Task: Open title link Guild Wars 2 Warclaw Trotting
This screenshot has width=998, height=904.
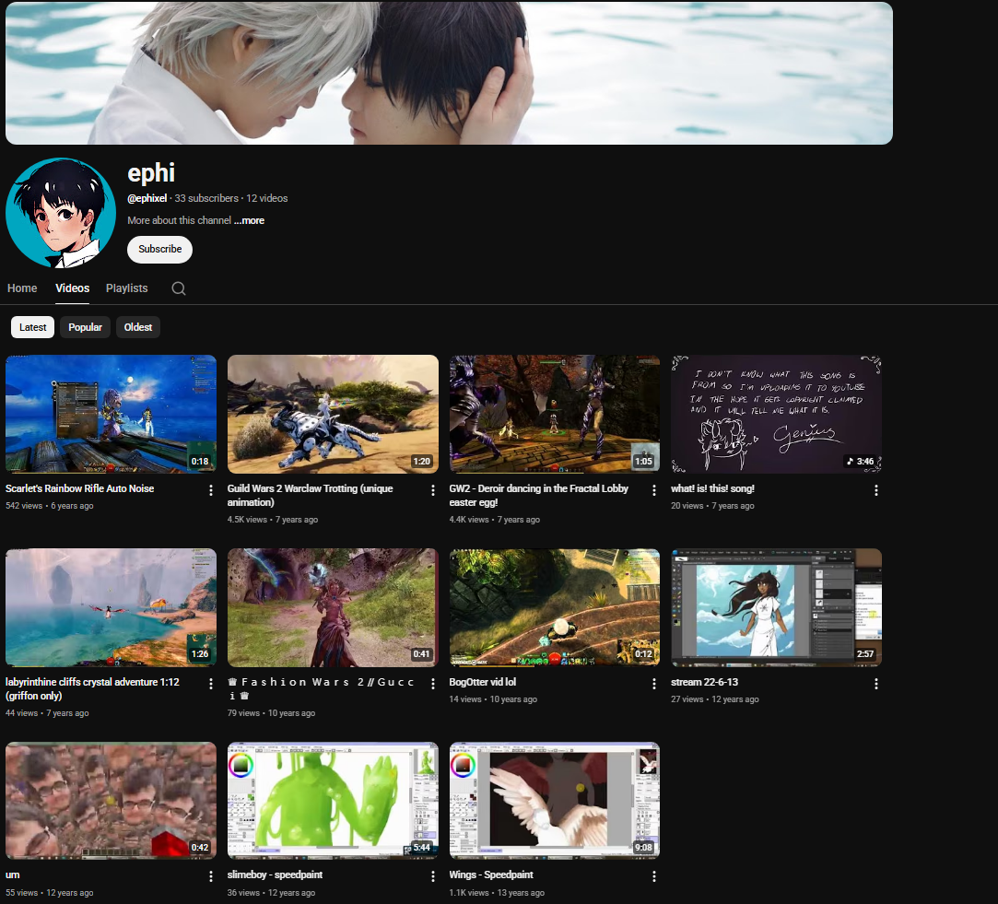Action: [x=310, y=495]
